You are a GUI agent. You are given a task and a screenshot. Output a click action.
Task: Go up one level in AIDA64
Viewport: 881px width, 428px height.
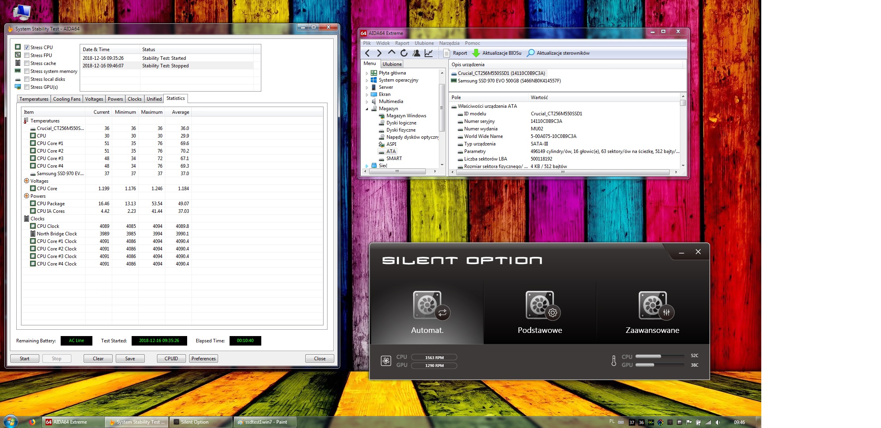tap(392, 53)
